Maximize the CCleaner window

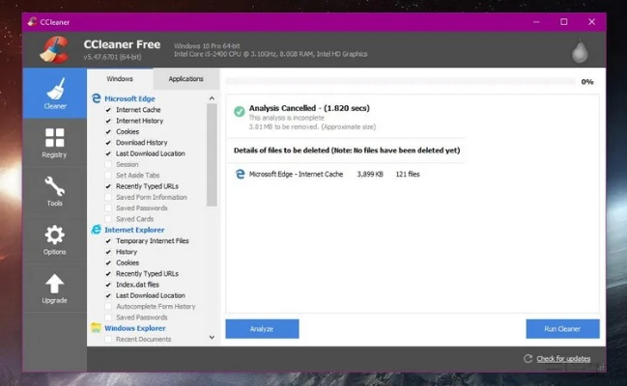click(564, 22)
